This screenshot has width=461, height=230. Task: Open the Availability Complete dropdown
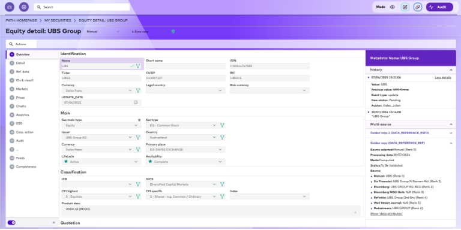point(185,162)
